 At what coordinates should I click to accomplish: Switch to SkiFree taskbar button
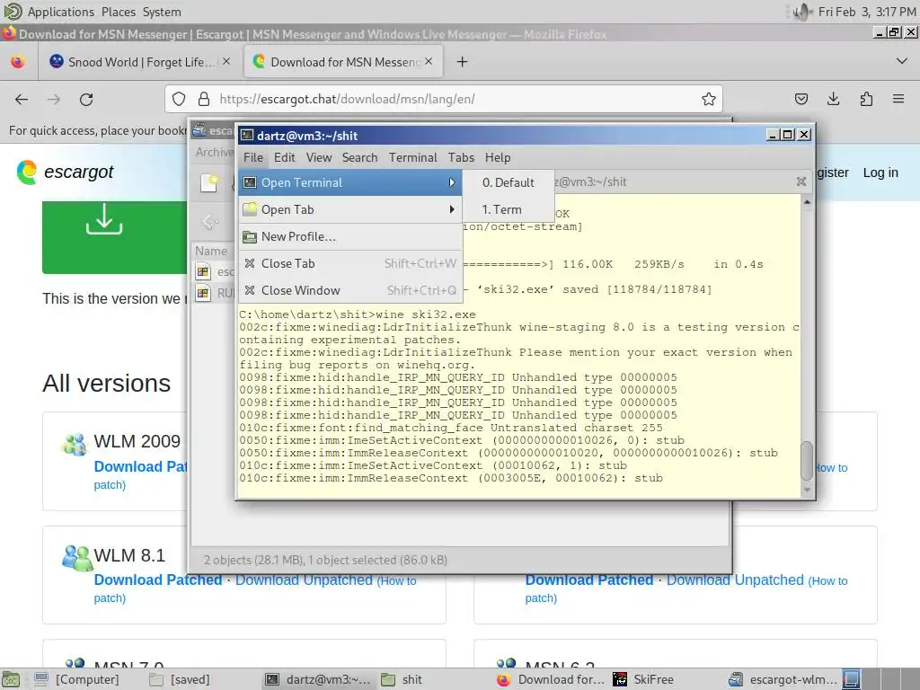click(643, 679)
